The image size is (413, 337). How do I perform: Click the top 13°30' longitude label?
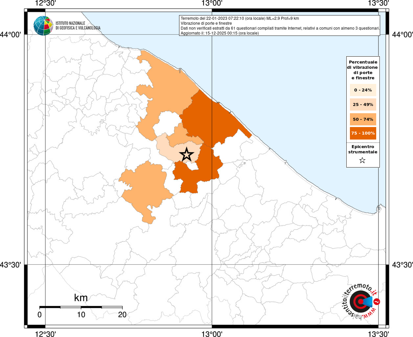(x=379, y=3)
